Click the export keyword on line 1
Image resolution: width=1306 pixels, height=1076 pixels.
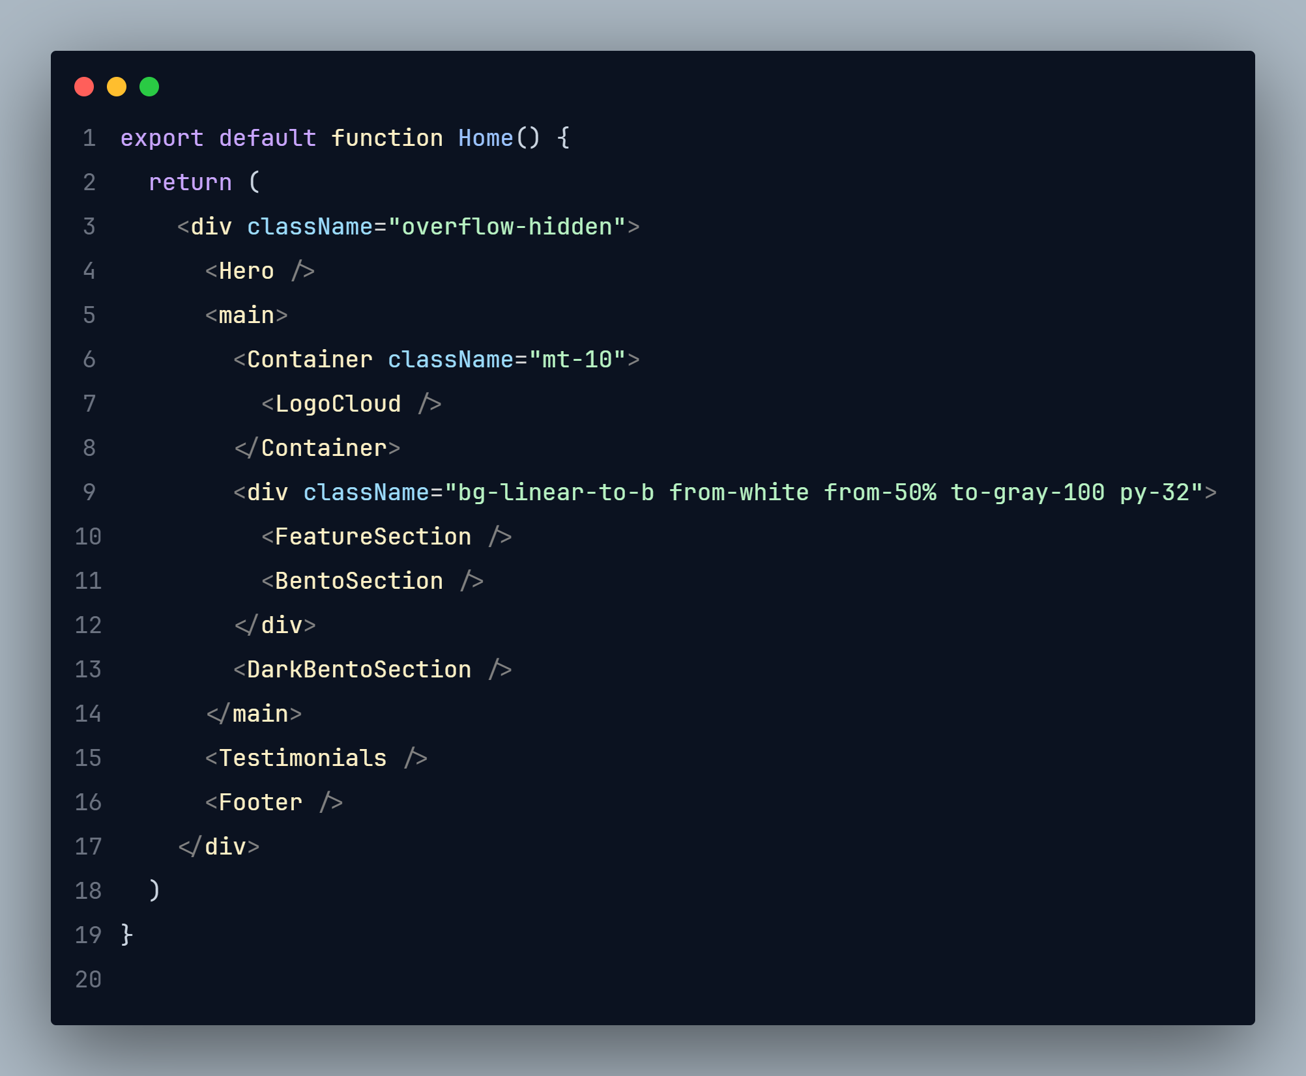tap(162, 138)
